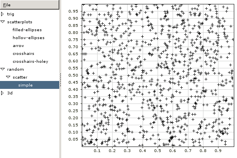Open the crosshairs-holey demo
The height and width of the screenshot is (158, 237).
click(30, 62)
